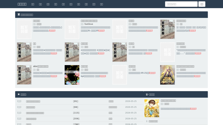
Task: Click the red link in the footilove book description
Action: 102,31
